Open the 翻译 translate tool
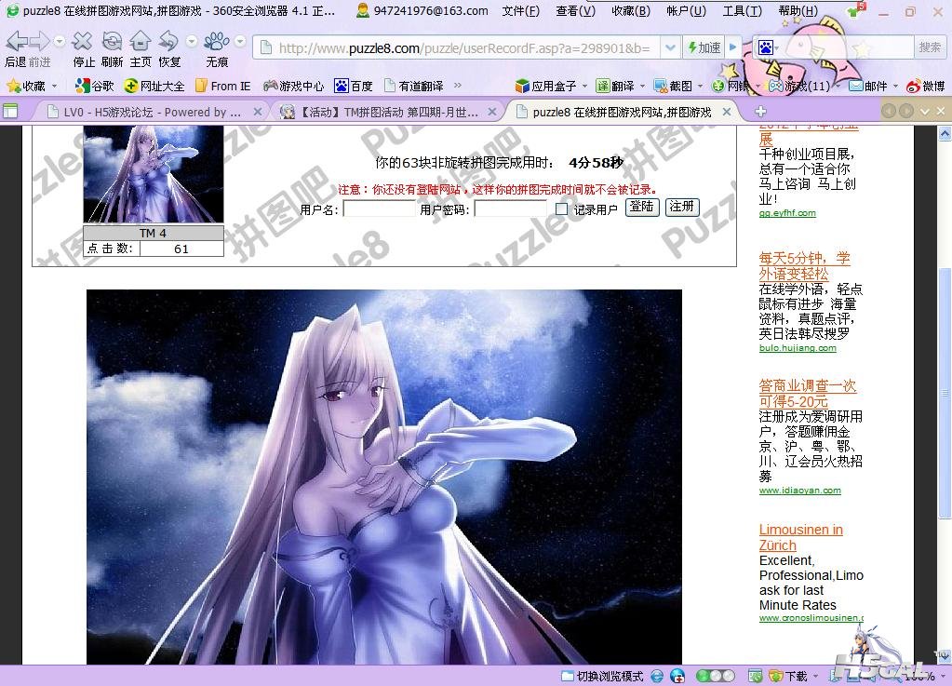 [615, 87]
